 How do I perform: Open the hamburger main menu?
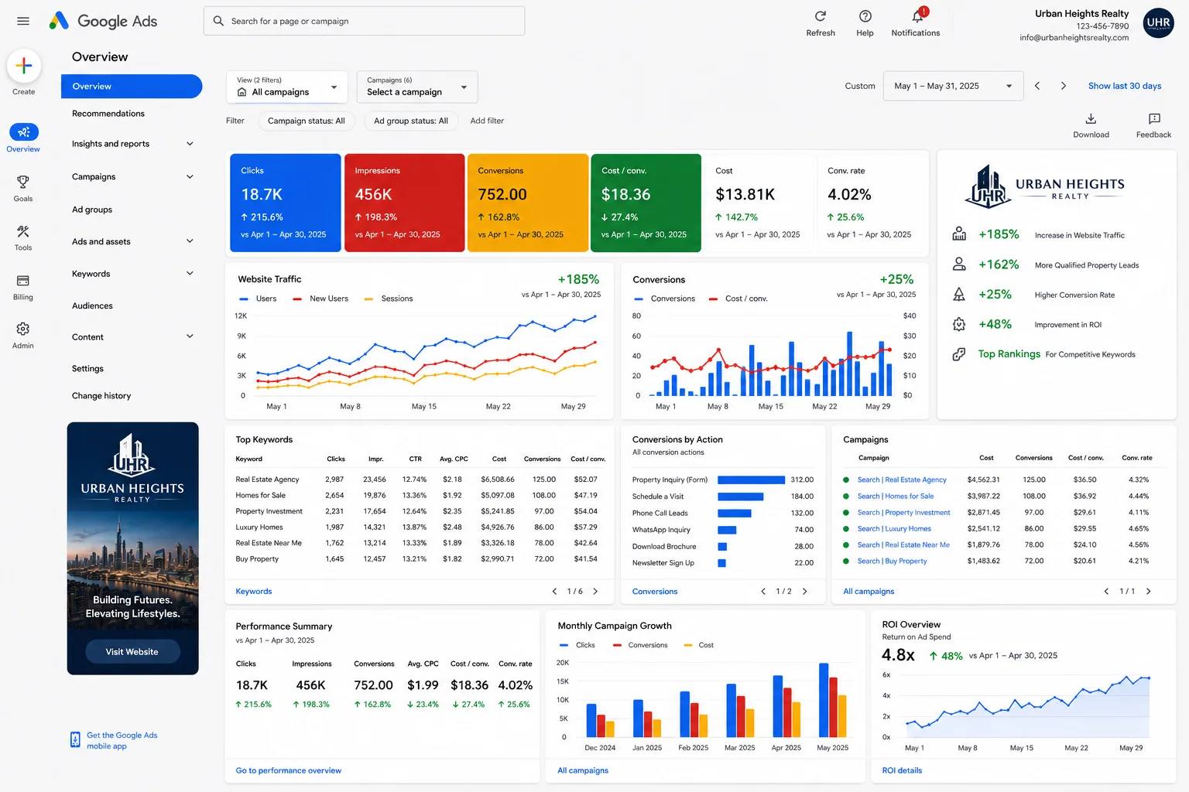(23, 21)
